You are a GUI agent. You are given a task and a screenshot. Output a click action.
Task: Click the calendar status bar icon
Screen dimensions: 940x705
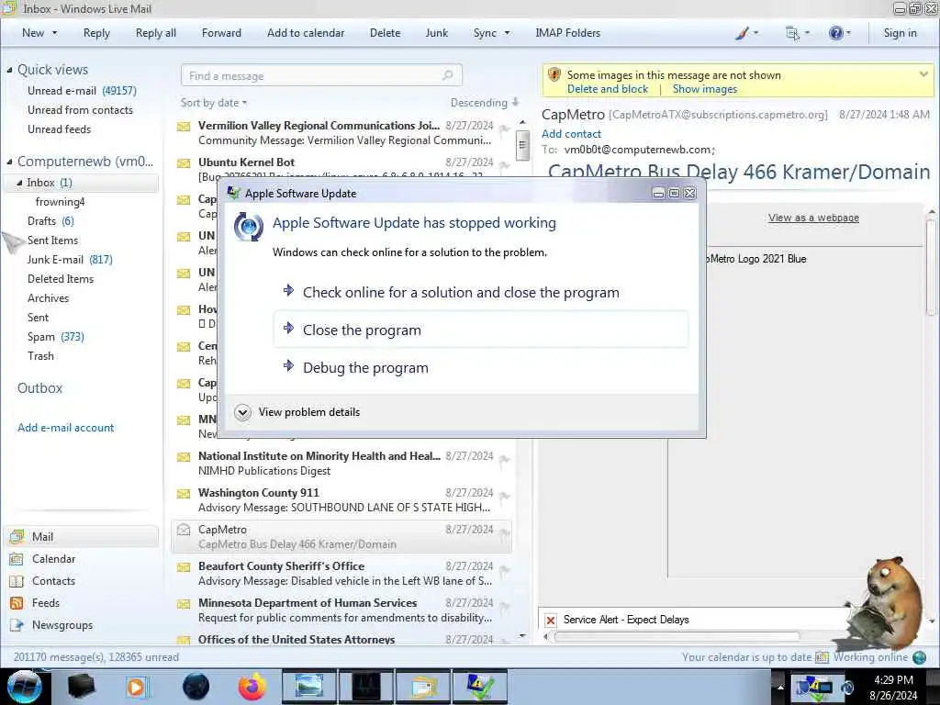pos(822,657)
